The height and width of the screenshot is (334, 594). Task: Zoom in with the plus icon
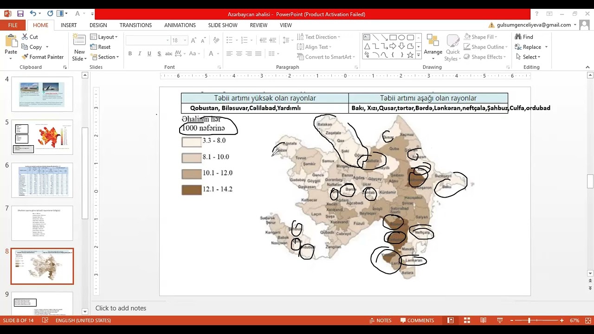(x=562, y=321)
